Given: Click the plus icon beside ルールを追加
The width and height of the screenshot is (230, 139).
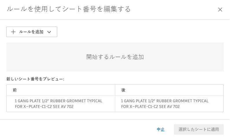Looking at the screenshot, I should pos(13,32).
